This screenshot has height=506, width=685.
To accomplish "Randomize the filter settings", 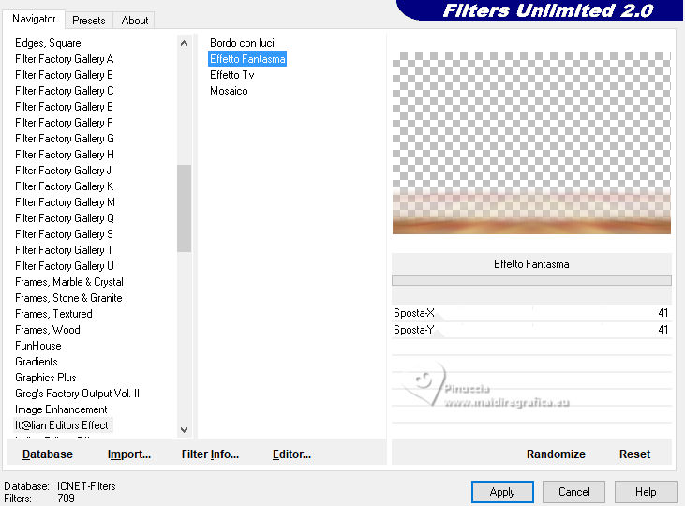I will pos(556,454).
